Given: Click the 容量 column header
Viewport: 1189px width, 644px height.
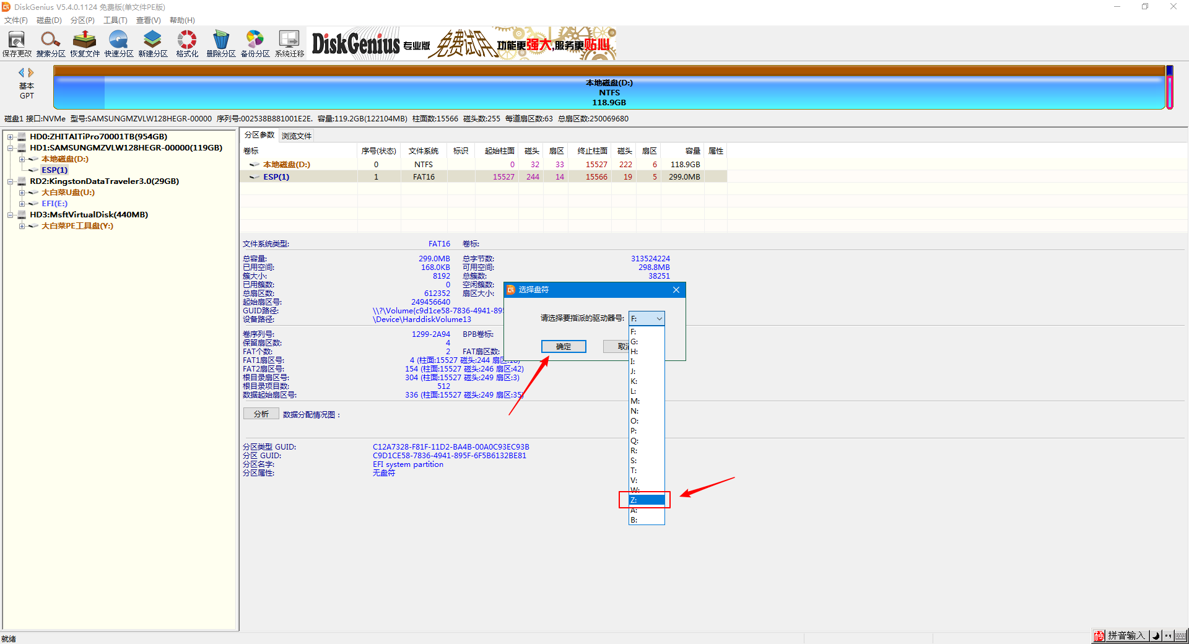Looking at the screenshot, I should tap(682, 151).
